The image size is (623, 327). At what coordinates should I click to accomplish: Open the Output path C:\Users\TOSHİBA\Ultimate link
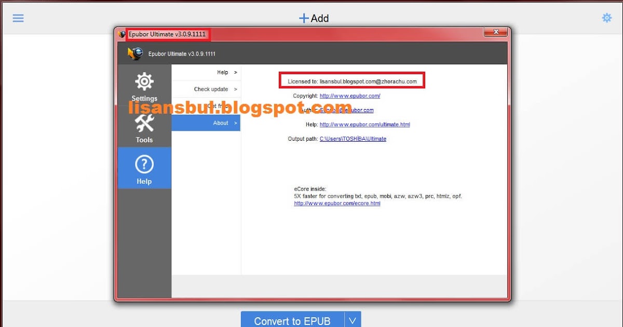pyautogui.click(x=353, y=139)
